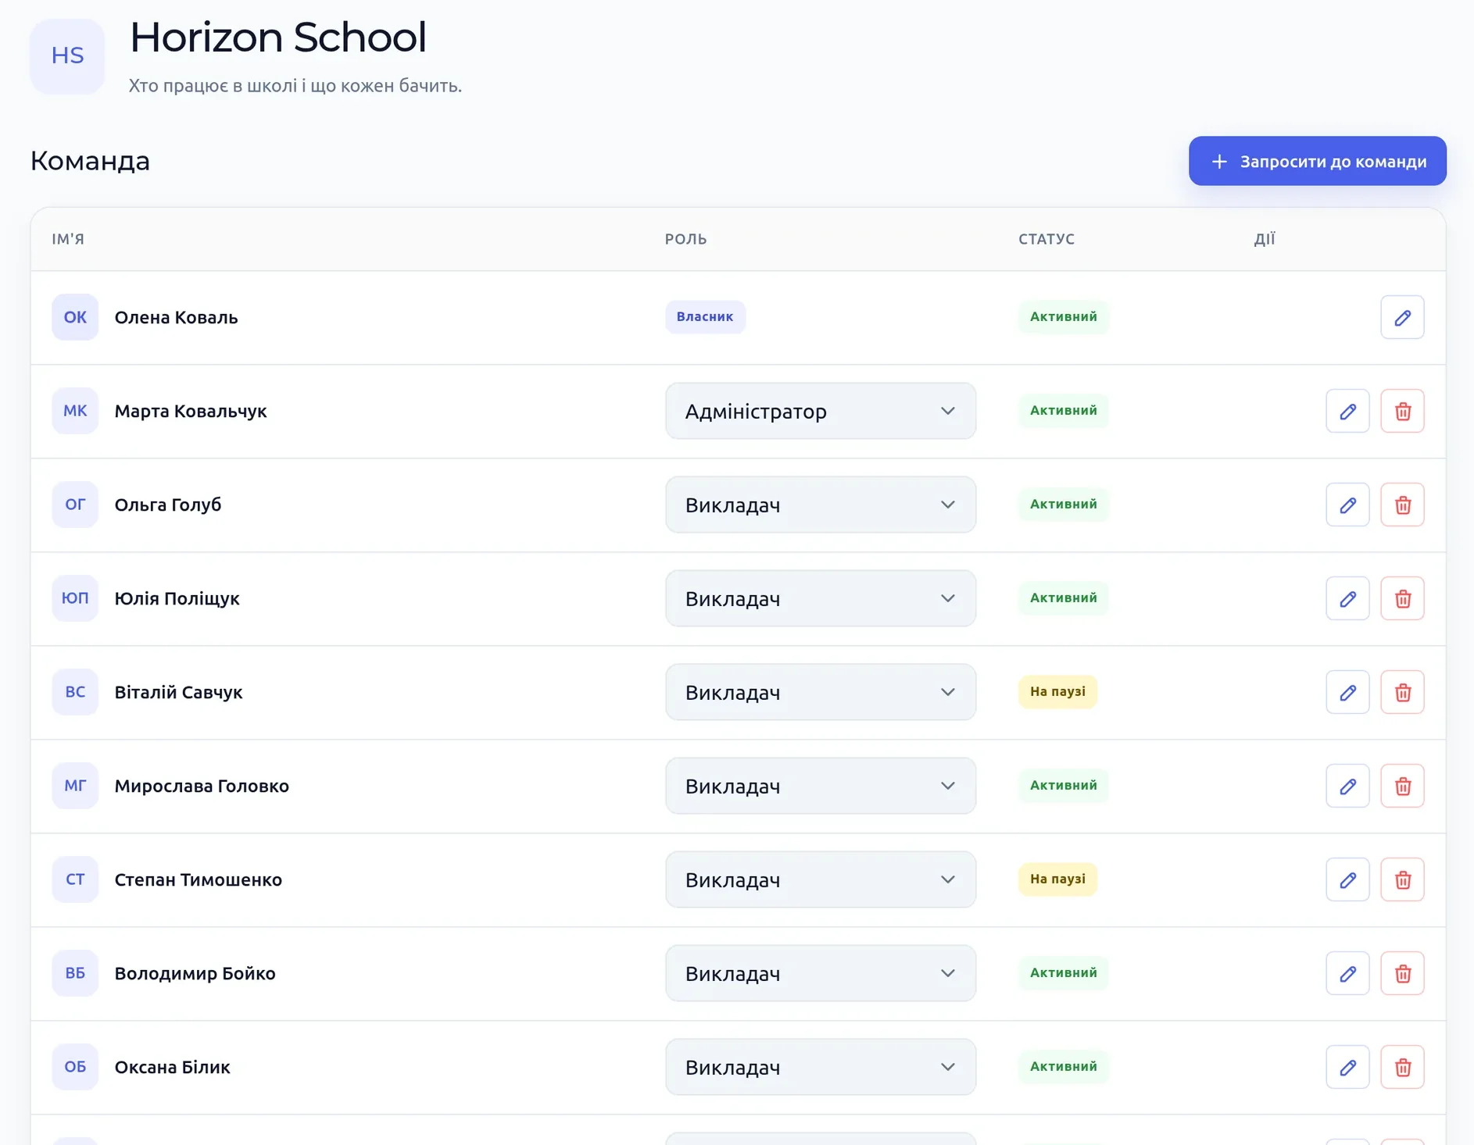Screen dimensions: 1474x1145
Task: Click the name Мирослава Головко
Action: 202,786
